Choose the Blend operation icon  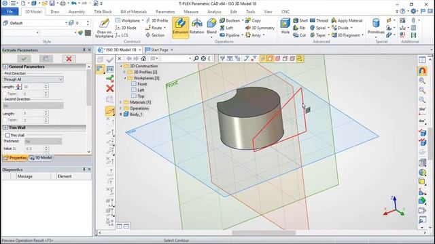coord(211,26)
